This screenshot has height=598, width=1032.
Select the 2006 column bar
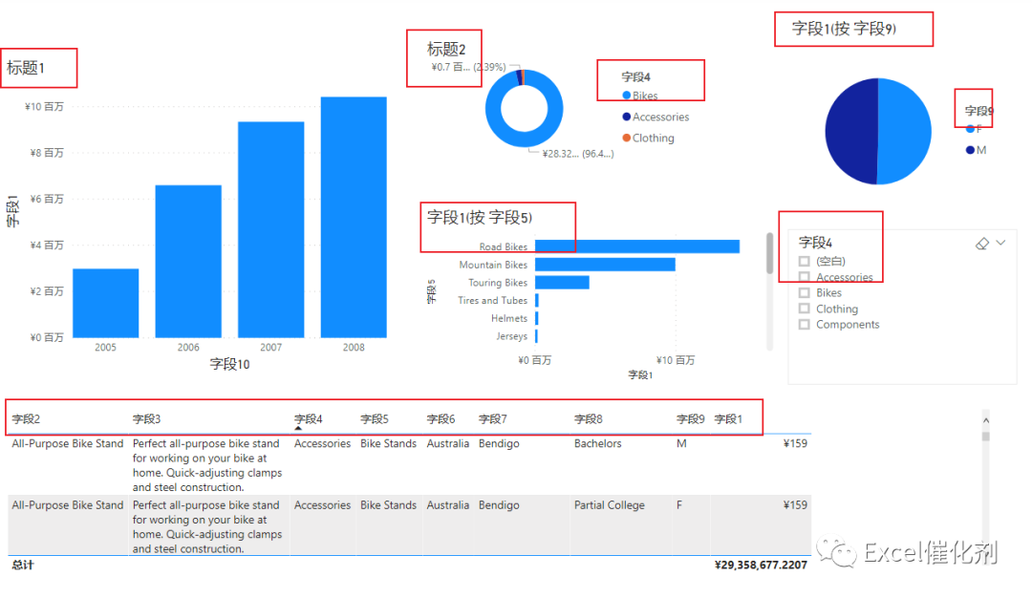point(188,261)
